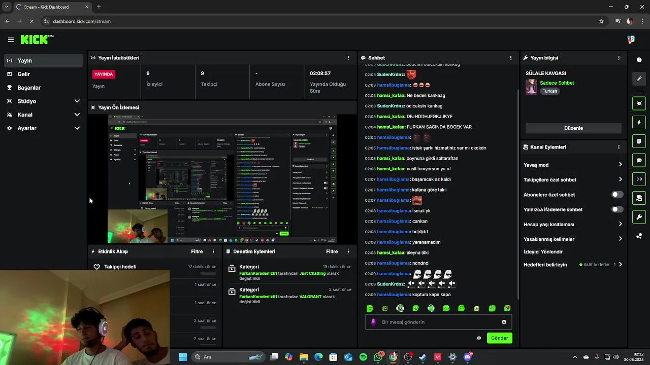
Task: Bookmark this page with the star icon
Action: coord(601,21)
